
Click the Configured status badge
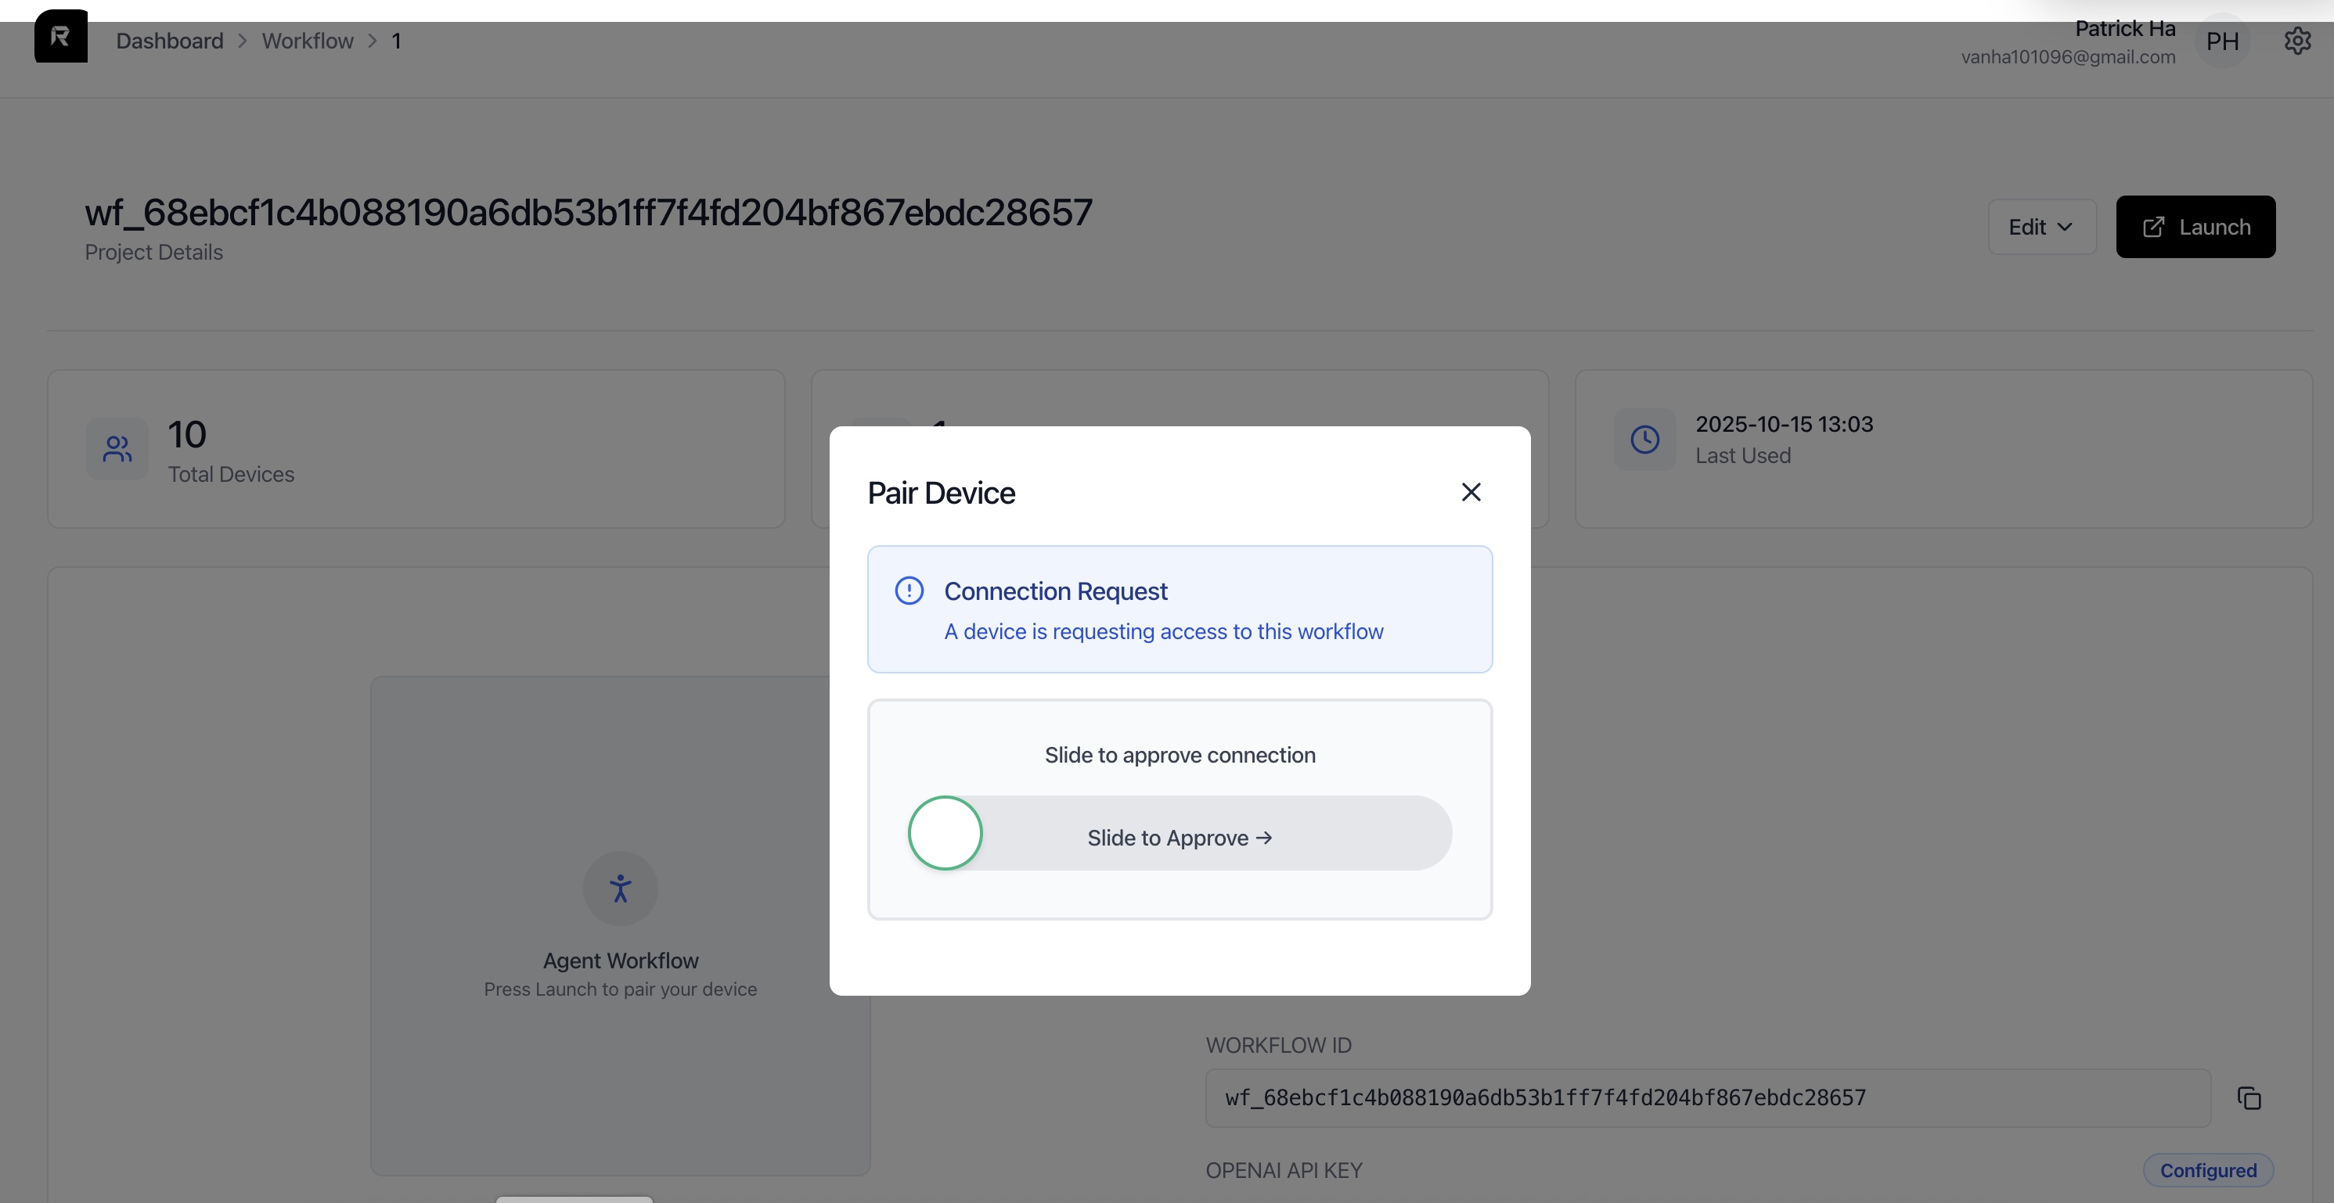[2207, 1170]
